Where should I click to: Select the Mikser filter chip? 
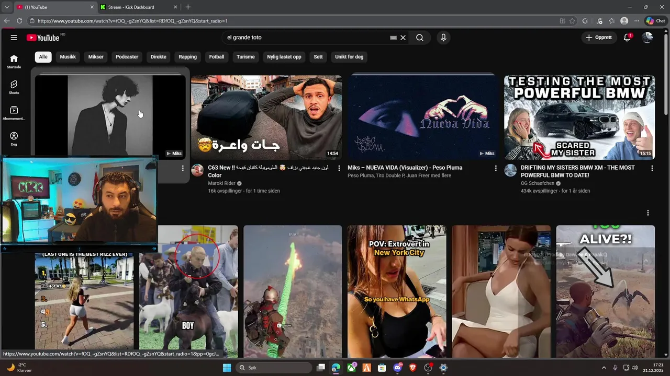click(96, 56)
